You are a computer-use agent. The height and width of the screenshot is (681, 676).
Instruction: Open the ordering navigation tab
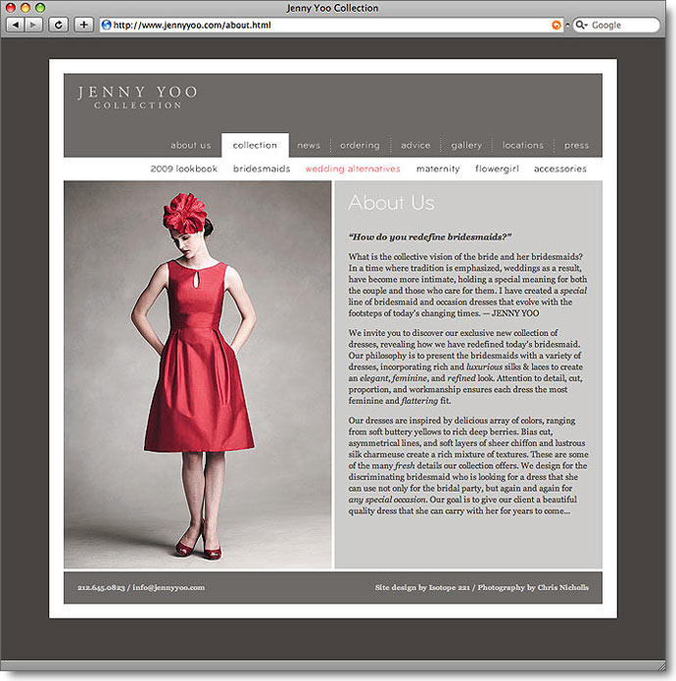pos(360,145)
